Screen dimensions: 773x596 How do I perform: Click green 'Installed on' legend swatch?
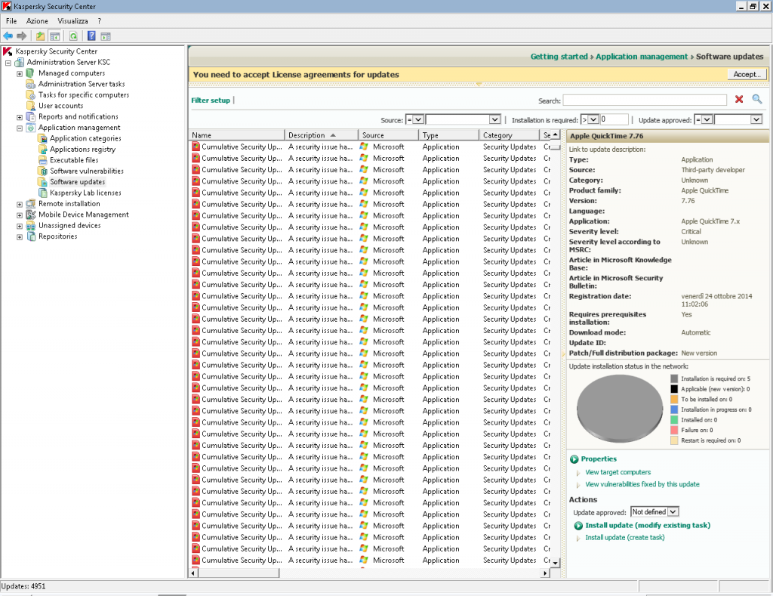point(674,420)
